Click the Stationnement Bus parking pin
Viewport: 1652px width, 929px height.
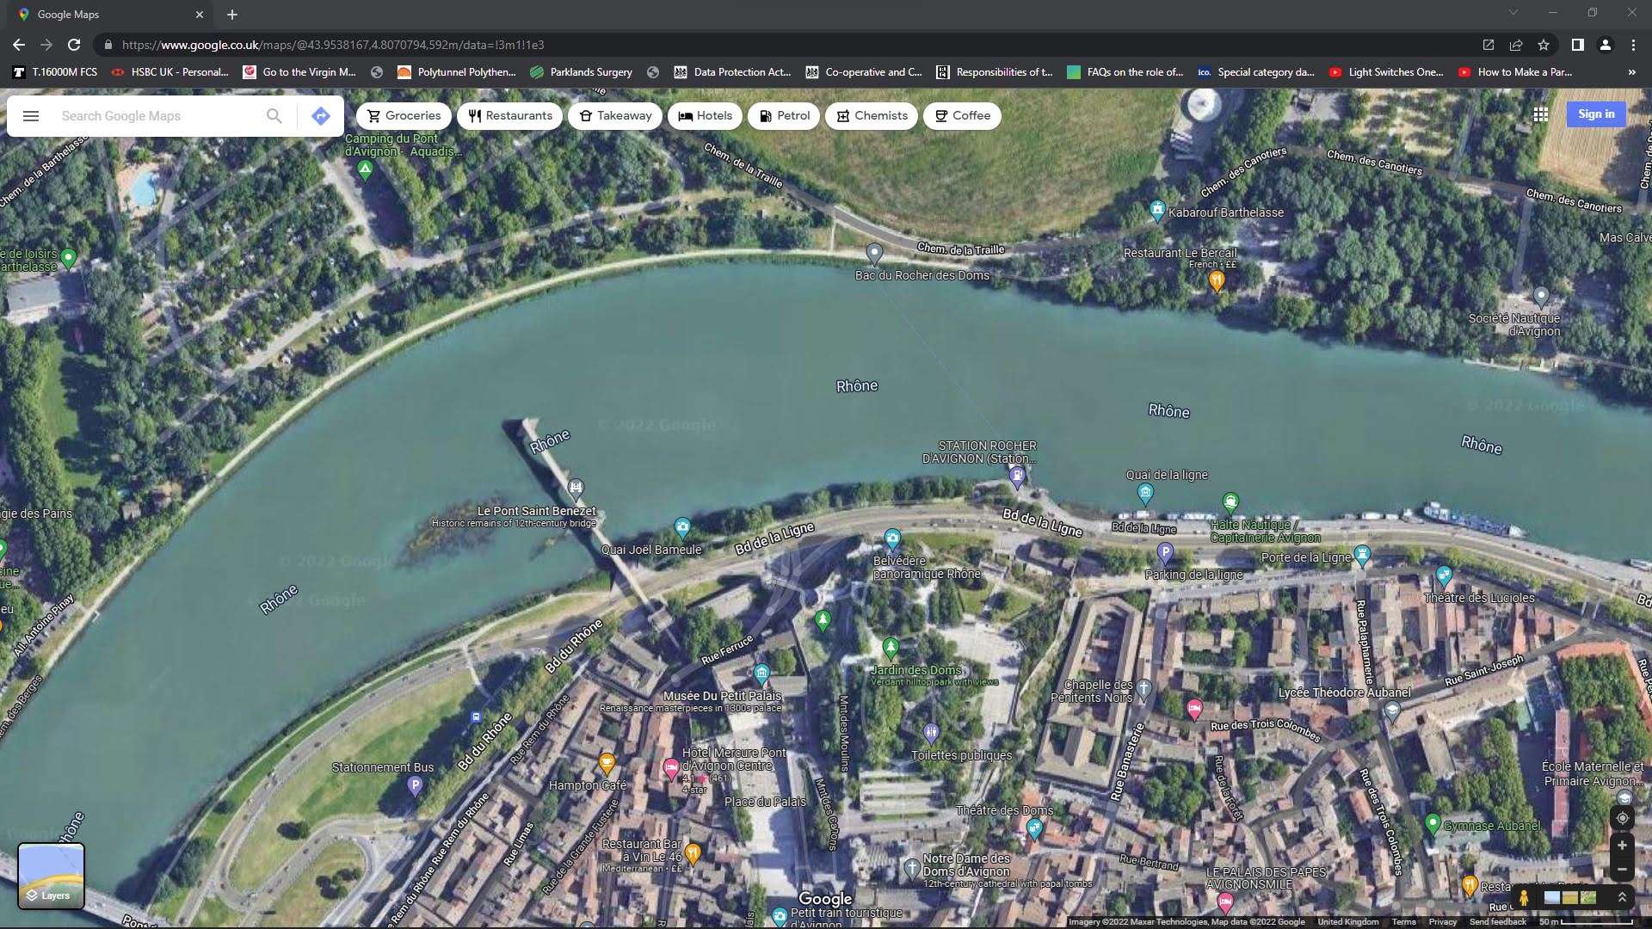point(415,785)
